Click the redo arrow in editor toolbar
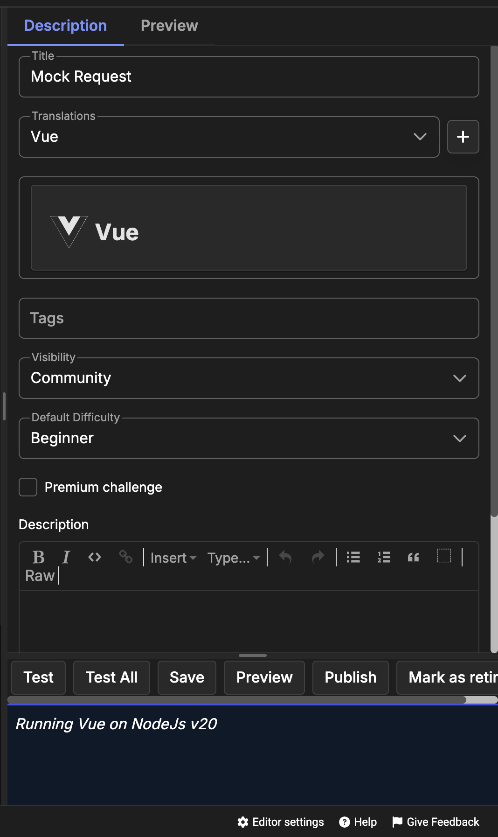 coord(318,557)
